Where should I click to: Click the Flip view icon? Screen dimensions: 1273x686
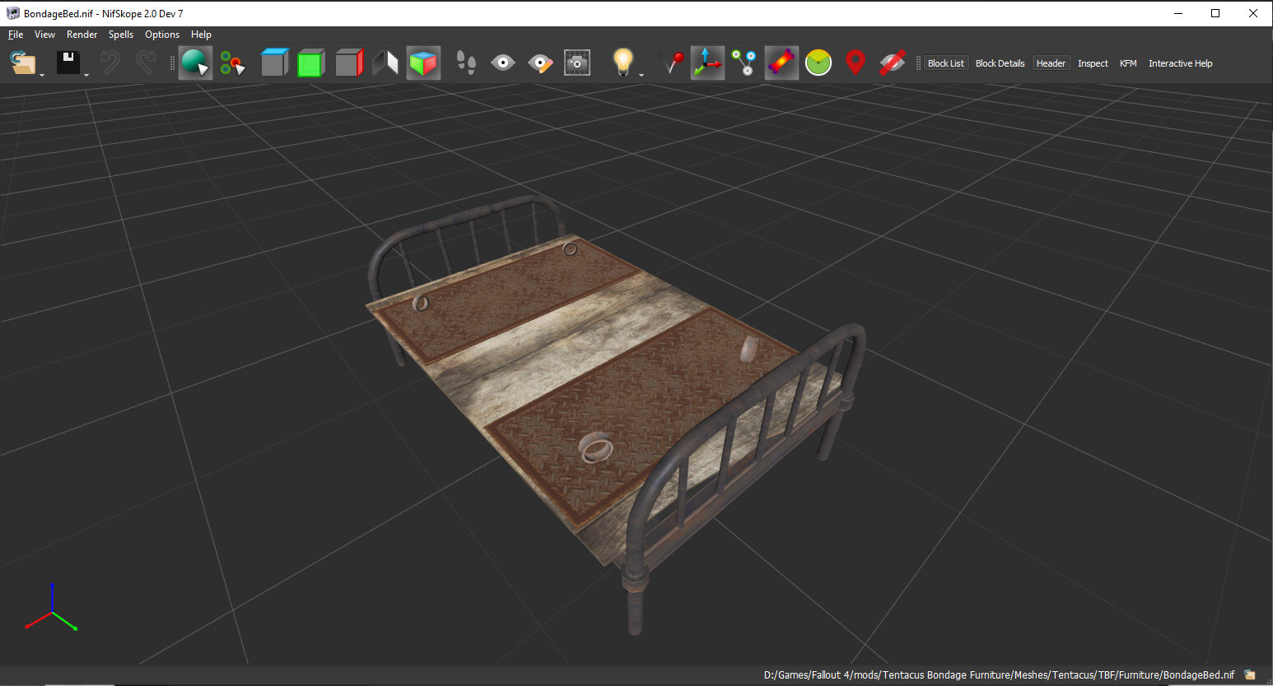385,63
